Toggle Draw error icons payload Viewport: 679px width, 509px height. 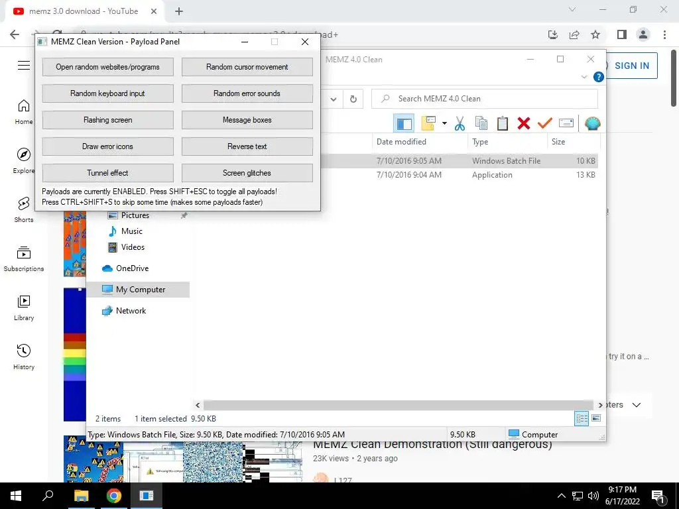108,146
